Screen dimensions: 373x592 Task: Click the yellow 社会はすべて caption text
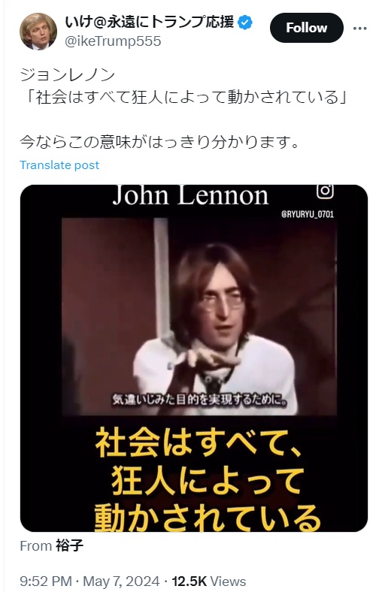198,442
